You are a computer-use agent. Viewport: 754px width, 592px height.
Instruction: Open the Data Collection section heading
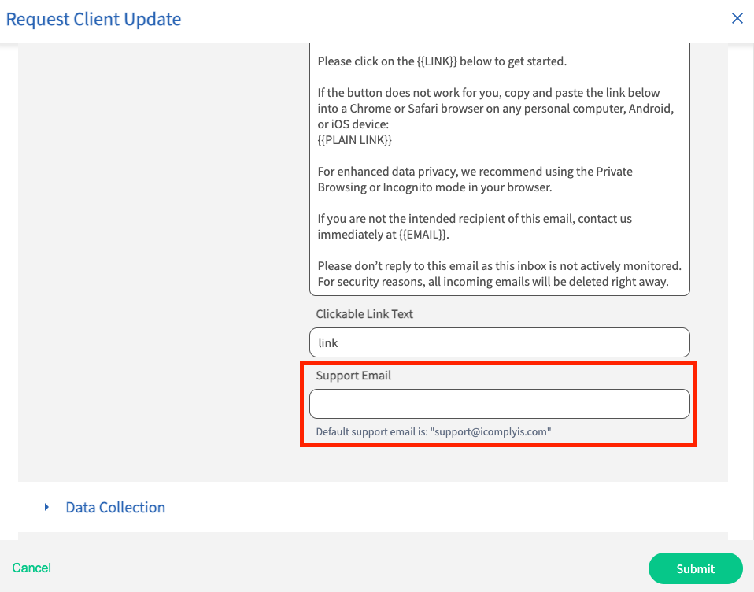(116, 507)
